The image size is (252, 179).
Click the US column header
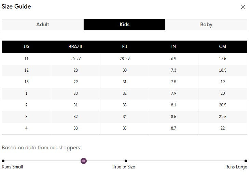26,47
